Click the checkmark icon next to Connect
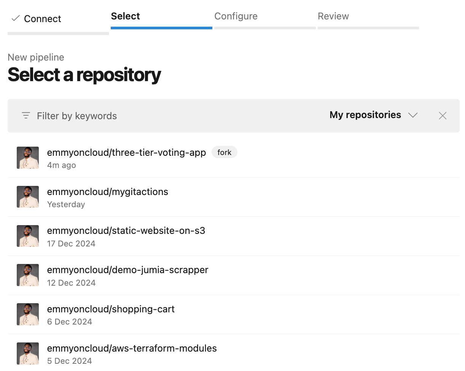The height and width of the screenshot is (371, 465). click(x=16, y=18)
